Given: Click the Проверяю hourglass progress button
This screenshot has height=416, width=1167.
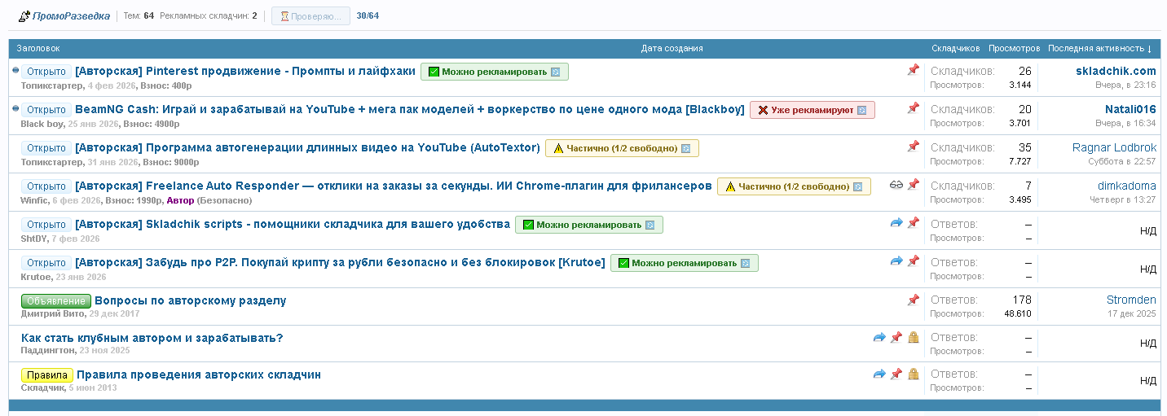Looking at the screenshot, I should pyautogui.click(x=310, y=16).
